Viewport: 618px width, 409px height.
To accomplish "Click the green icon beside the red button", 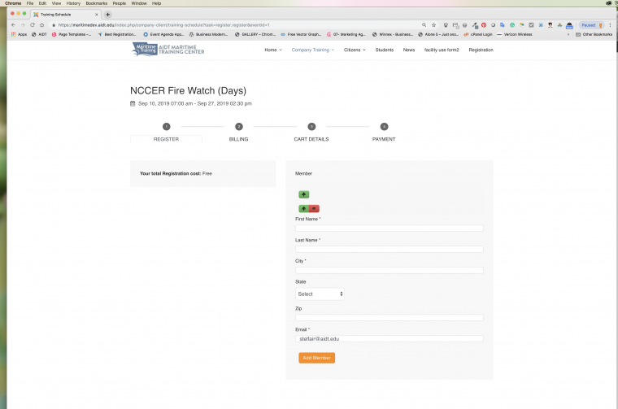I will coord(303,209).
